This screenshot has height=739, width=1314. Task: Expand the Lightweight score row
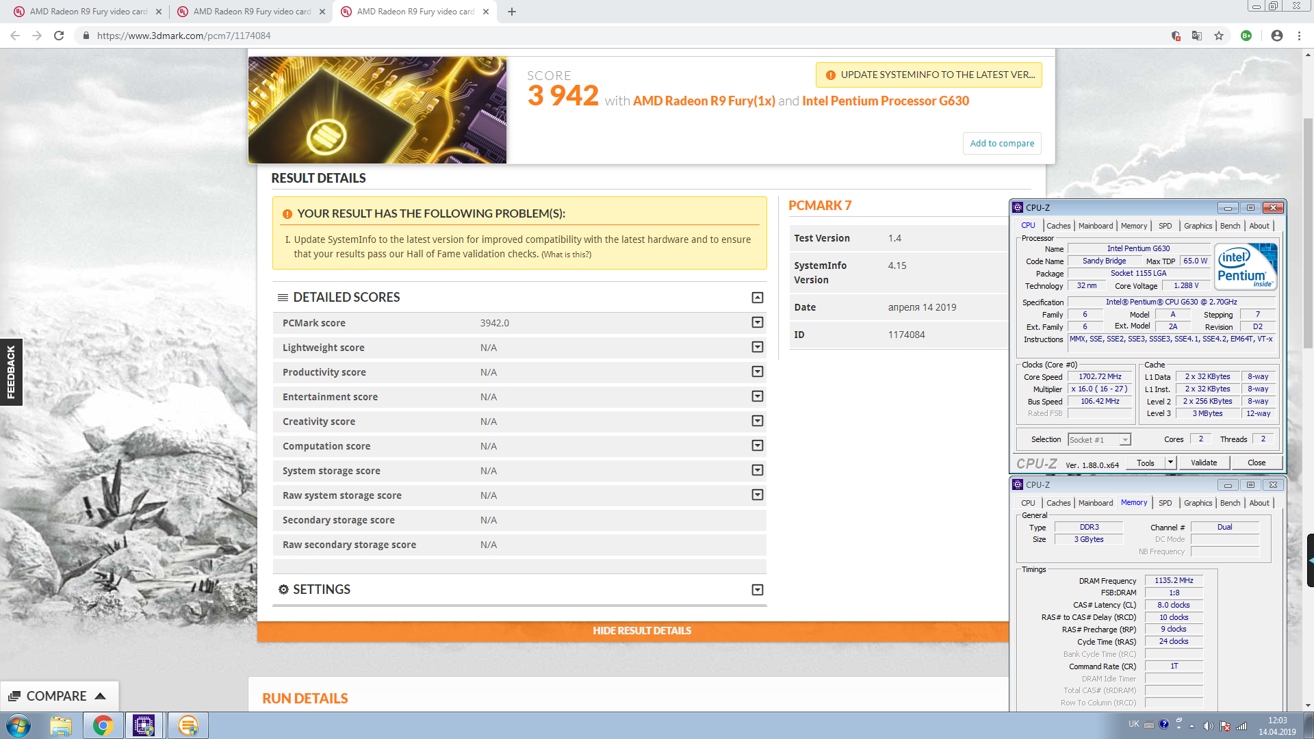pyautogui.click(x=758, y=347)
